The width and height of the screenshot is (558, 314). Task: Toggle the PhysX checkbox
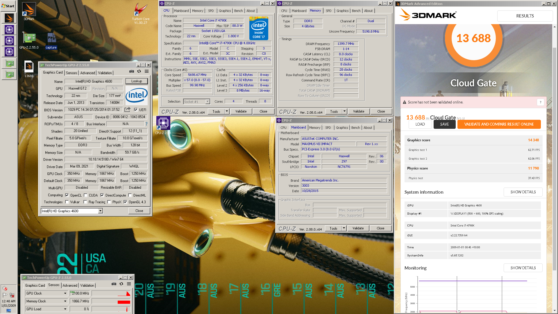point(109,202)
